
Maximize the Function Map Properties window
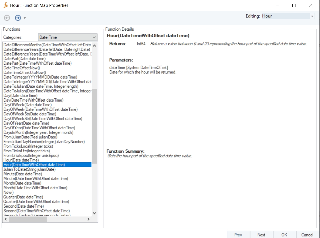click(294, 5)
